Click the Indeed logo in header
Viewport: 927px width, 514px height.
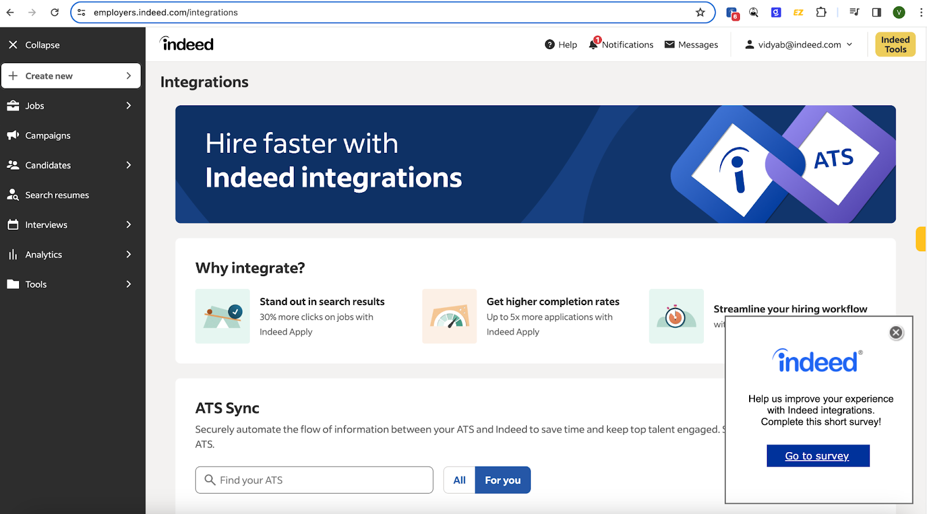pos(187,44)
